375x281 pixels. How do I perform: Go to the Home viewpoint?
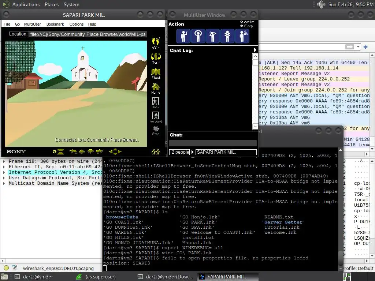click(x=156, y=89)
